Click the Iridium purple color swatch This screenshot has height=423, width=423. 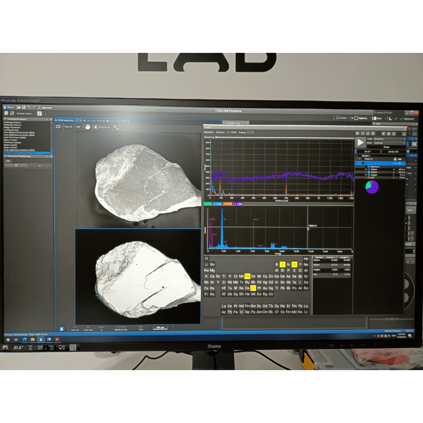tap(369, 169)
